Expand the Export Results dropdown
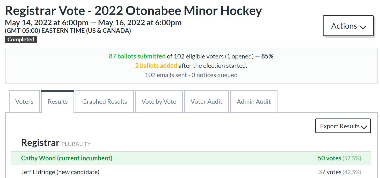380x178 pixels. (x=343, y=126)
